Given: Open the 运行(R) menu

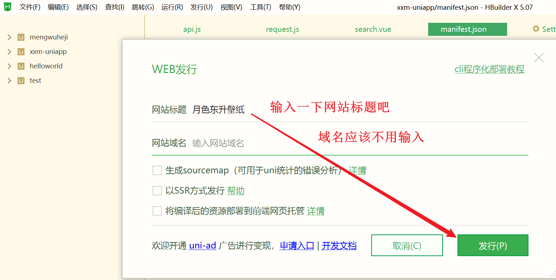Looking at the screenshot, I should [x=172, y=7].
